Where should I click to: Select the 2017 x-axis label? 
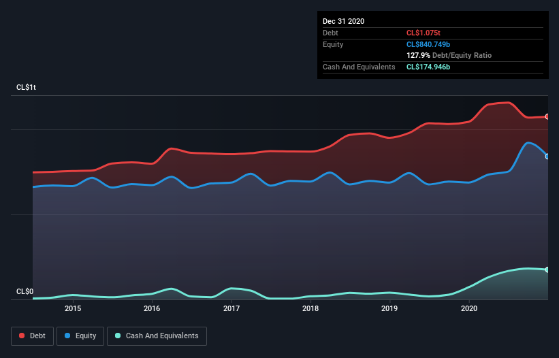[231, 308]
